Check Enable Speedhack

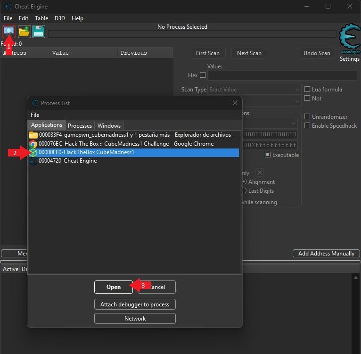coord(307,125)
